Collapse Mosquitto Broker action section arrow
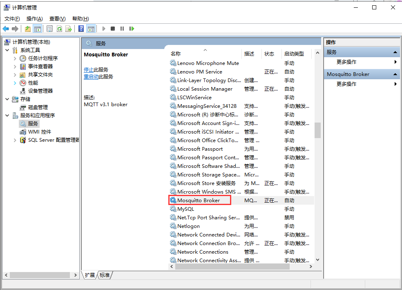 (x=395, y=74)
